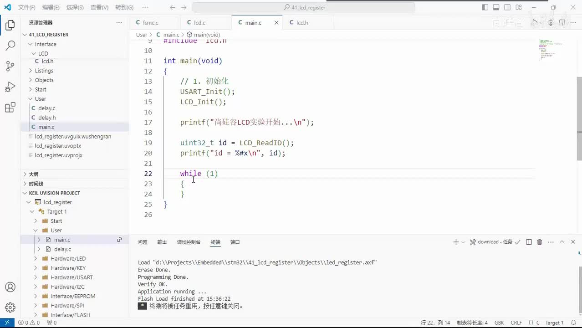Go back with the navigation arrow
Viewport: 582px width, 328px height.
172,7
